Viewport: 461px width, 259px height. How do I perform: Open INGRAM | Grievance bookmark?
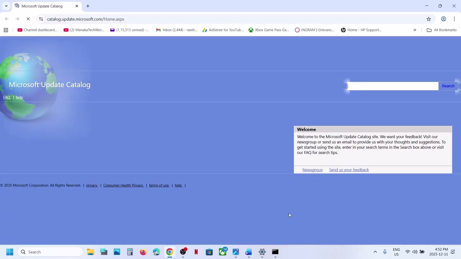click(315, 30)
